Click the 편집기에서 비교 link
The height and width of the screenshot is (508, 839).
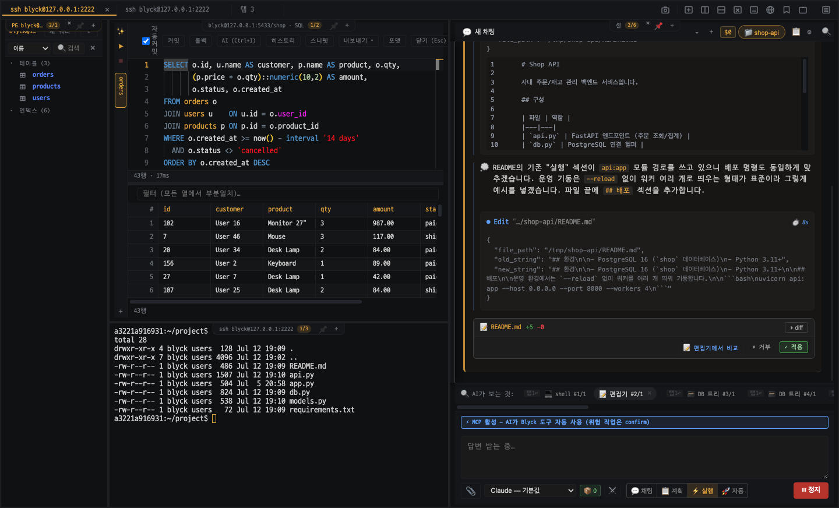pyautogui.click(x=711, y=348)
